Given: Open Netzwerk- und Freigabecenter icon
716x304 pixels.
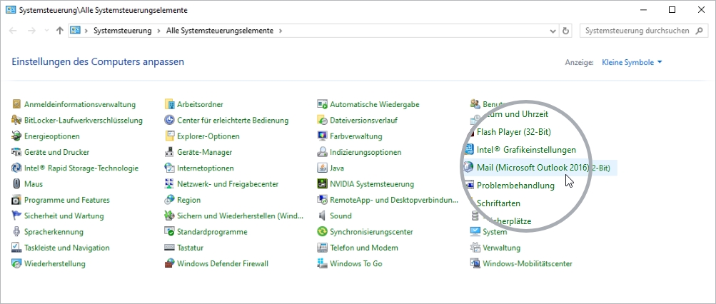Looking at the screenshot, I should pyautogui.click(x=169, y=184).
